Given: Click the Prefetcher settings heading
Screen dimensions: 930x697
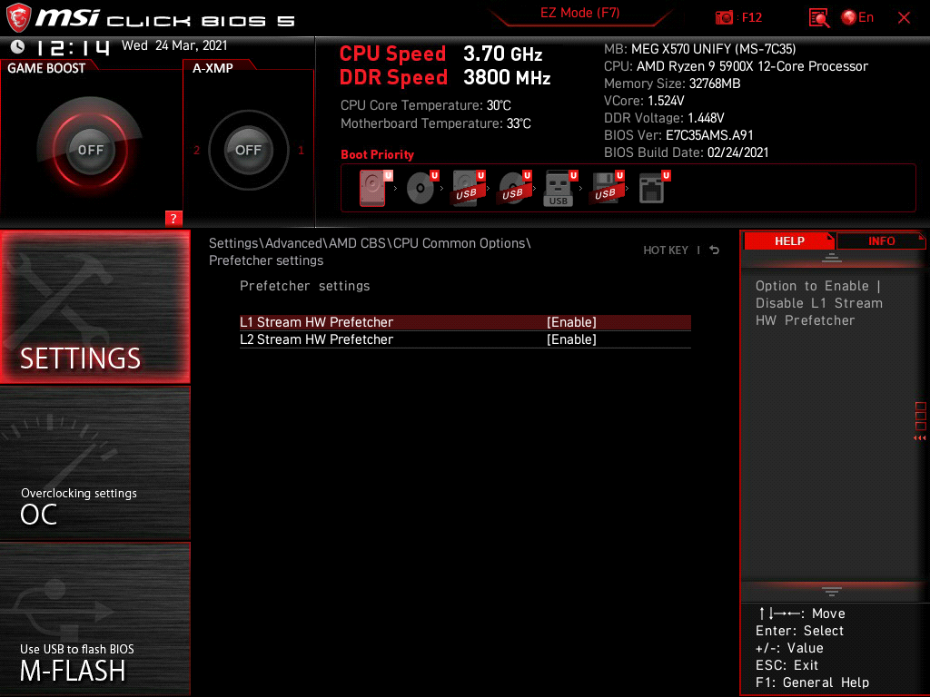Looking at the screenshot, I should (305, 286).
